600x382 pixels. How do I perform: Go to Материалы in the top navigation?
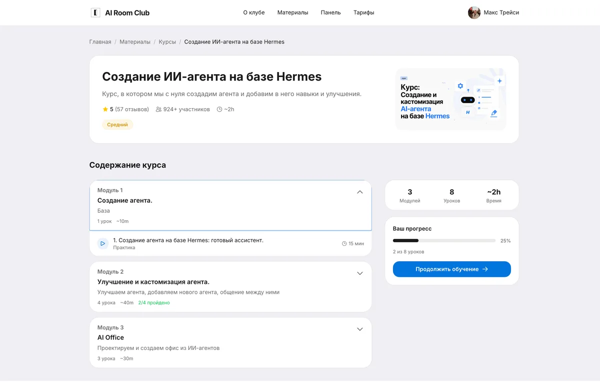(293, 13)
